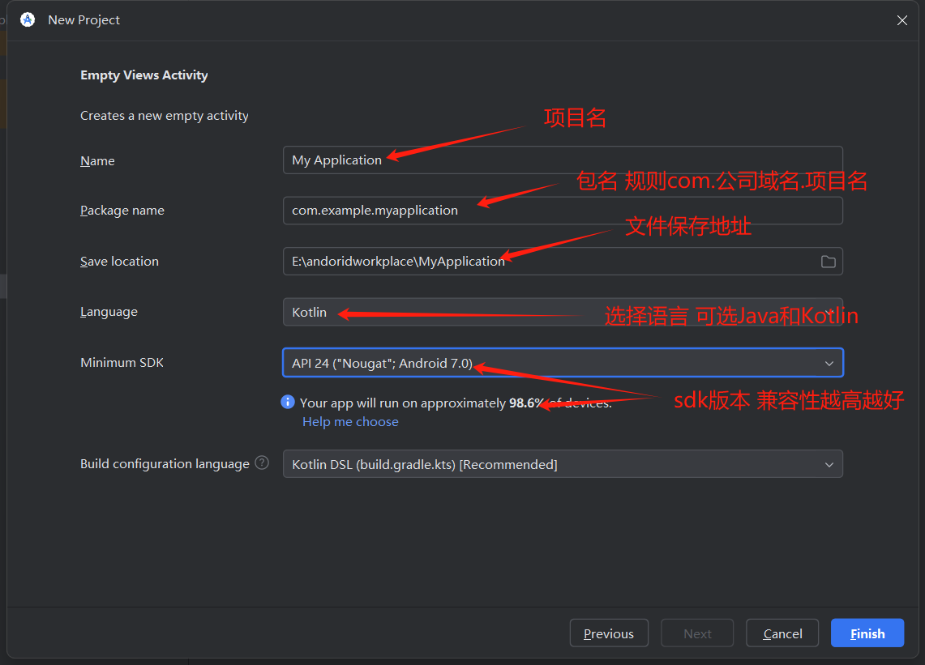The width and height of the screenshot is (925, 665).
Task: Open the Build configuration language dropdown
Action: click(x=562, y=464)
